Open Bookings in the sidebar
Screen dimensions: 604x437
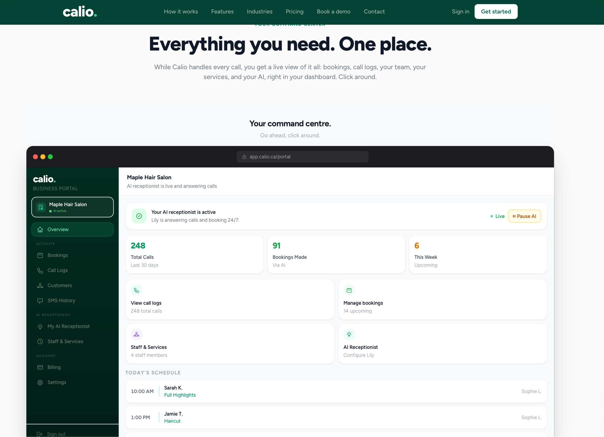pos(73,255)
